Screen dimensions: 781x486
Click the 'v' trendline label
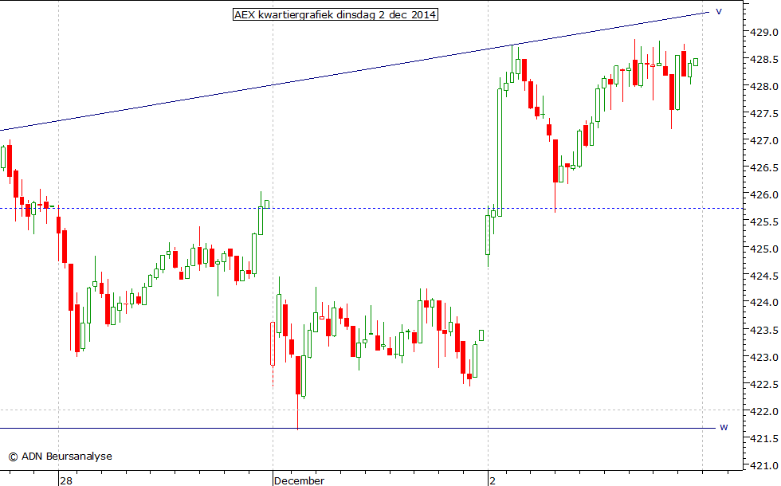click(x=719, y=11)
